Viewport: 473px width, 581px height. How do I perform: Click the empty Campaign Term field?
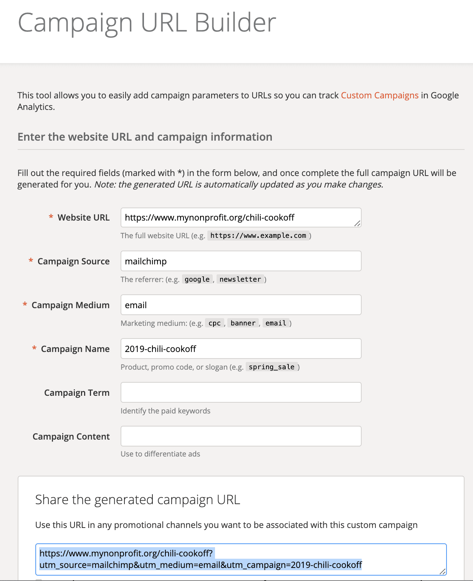click(x=241, y=392)
